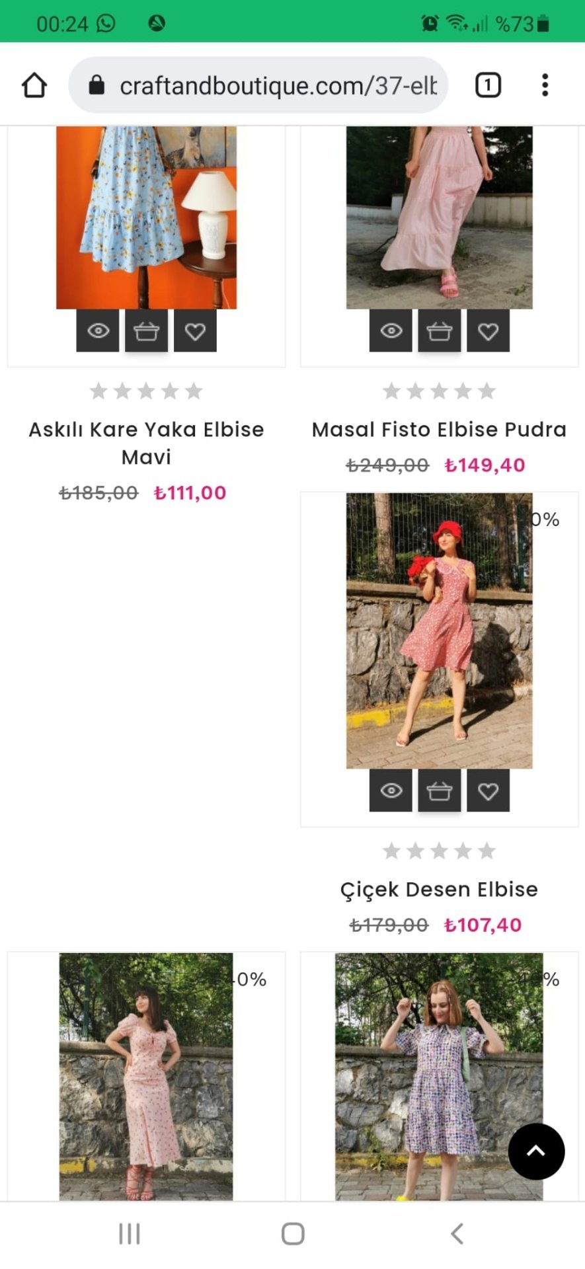This screenshot has width=585, height=1269.
Task: Open Android recent apps button
Action: click(x=130, y=1233)
